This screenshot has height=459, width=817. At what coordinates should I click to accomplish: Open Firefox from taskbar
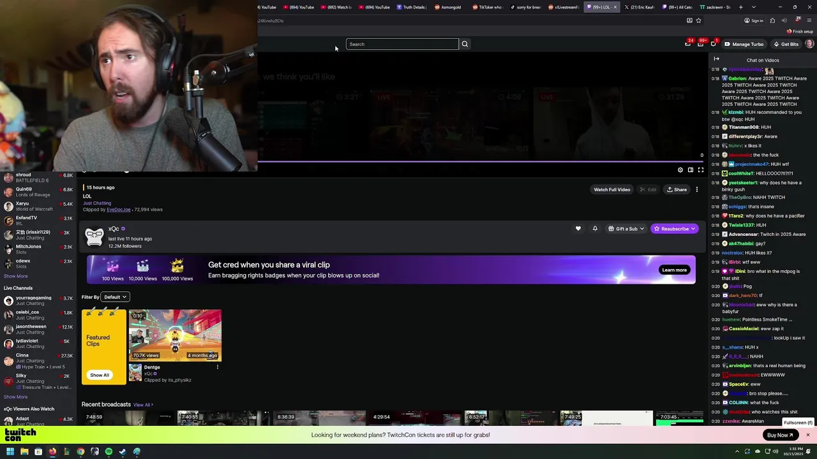click(x=52, y=452)
